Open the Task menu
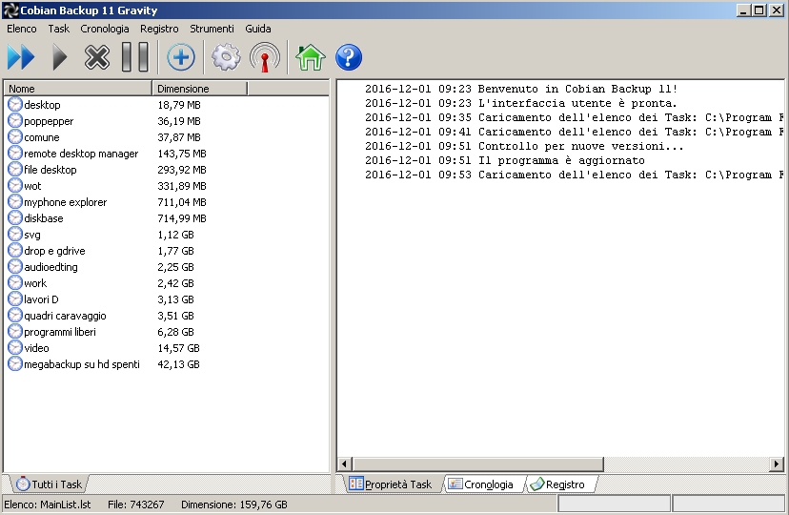The image size is (789, 515). coord(59,29)
